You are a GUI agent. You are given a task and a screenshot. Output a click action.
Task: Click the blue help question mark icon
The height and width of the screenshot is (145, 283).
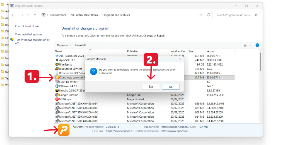(x=257, y=45)
